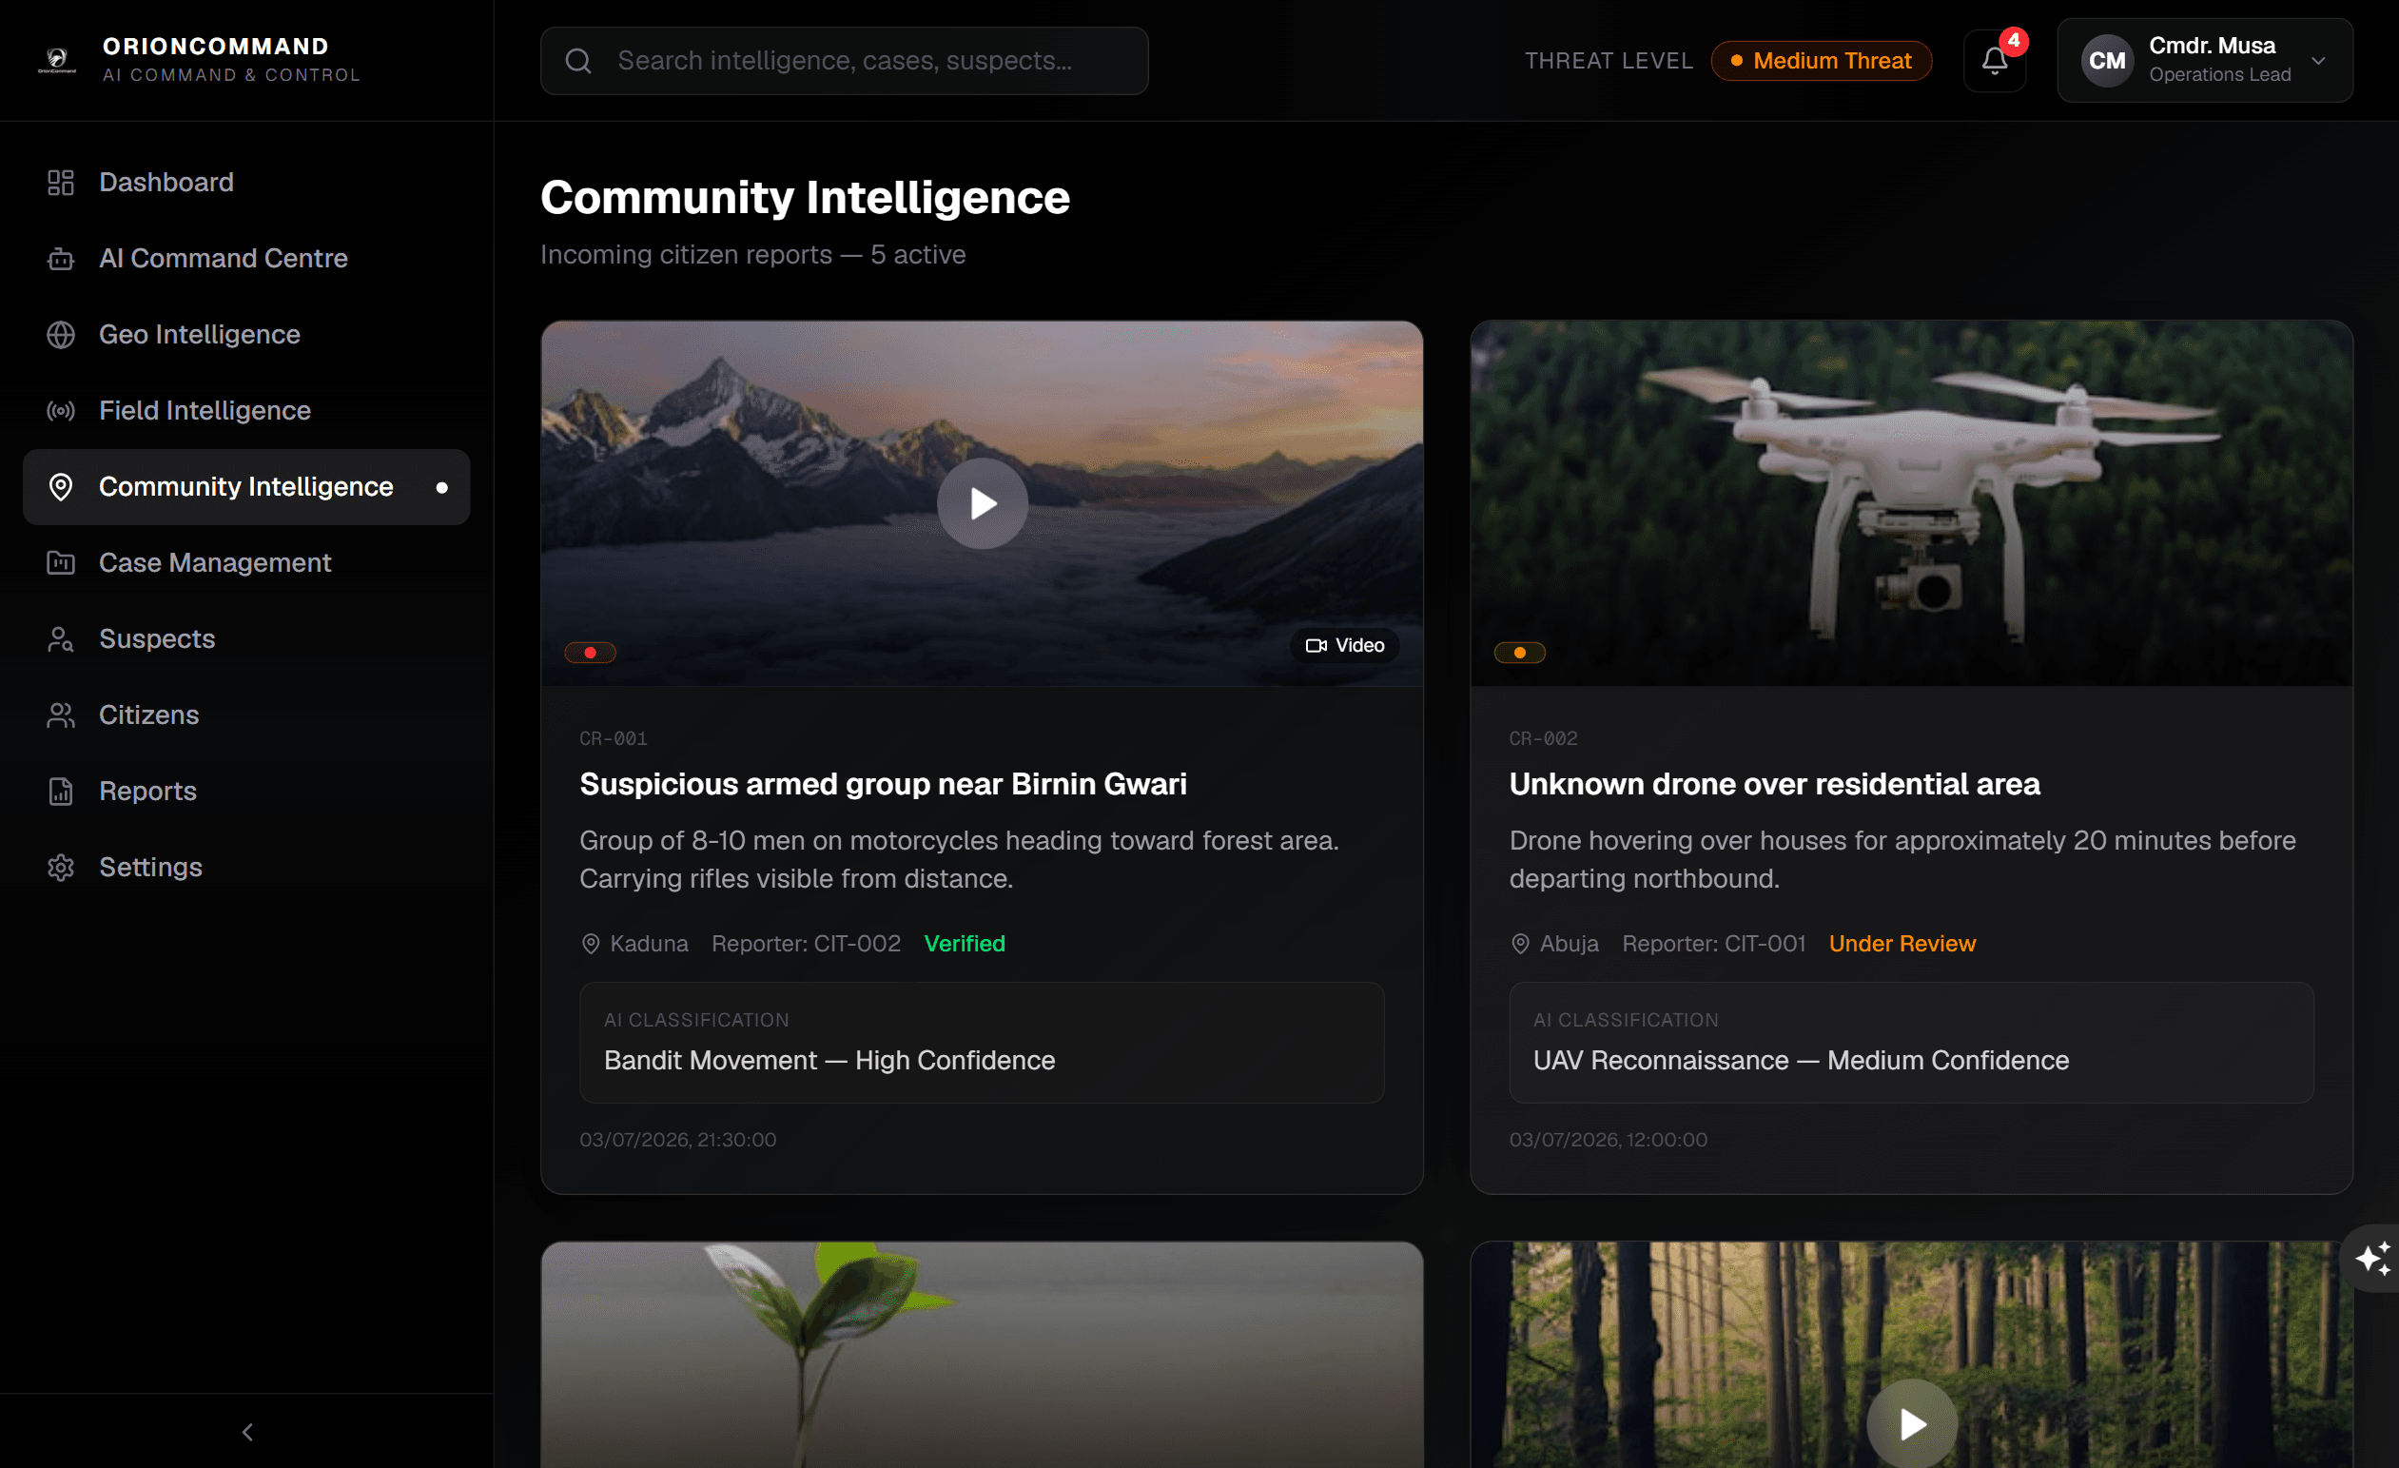Click the red severity badge on CR-001 image
The height and width of the screenshot is (1468, 2399).
click(590, 653)
